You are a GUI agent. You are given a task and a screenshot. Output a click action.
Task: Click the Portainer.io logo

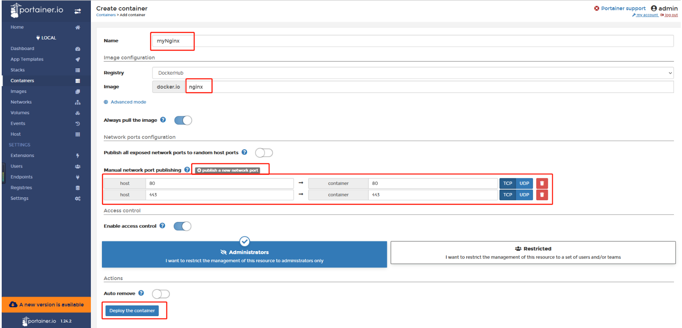tap(37, 10)
